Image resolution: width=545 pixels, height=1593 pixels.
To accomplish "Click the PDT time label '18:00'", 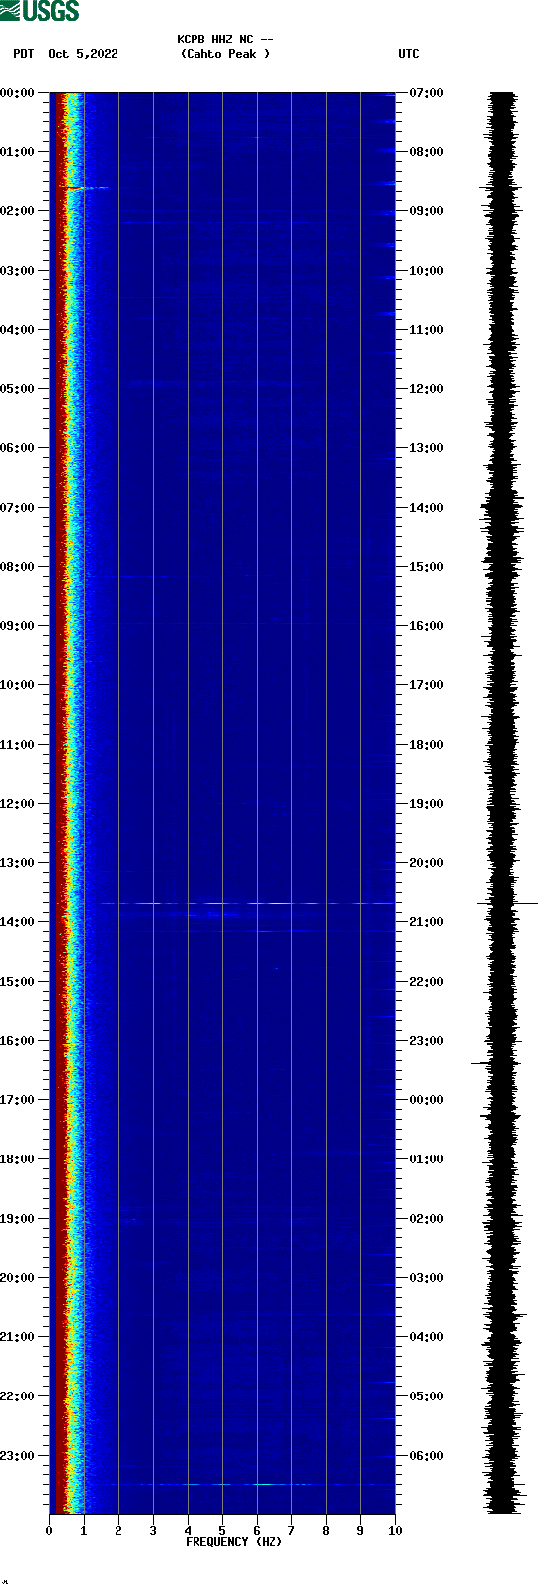I will (17, 1159).
